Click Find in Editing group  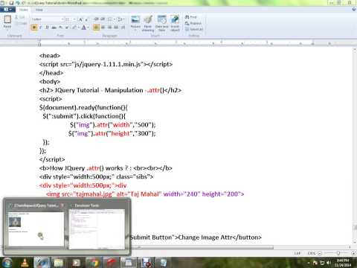(x=191, y=17)
